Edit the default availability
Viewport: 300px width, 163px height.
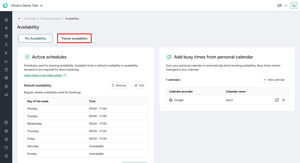click(x=139, y=85)
